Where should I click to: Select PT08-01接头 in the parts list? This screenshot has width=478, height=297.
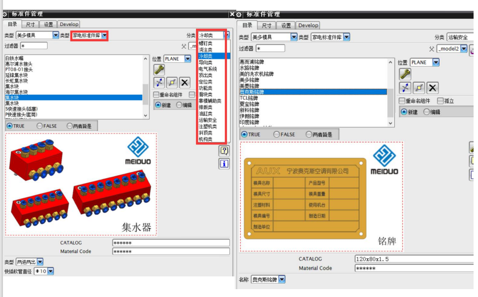pyautogui.click(x=19, y=69)
